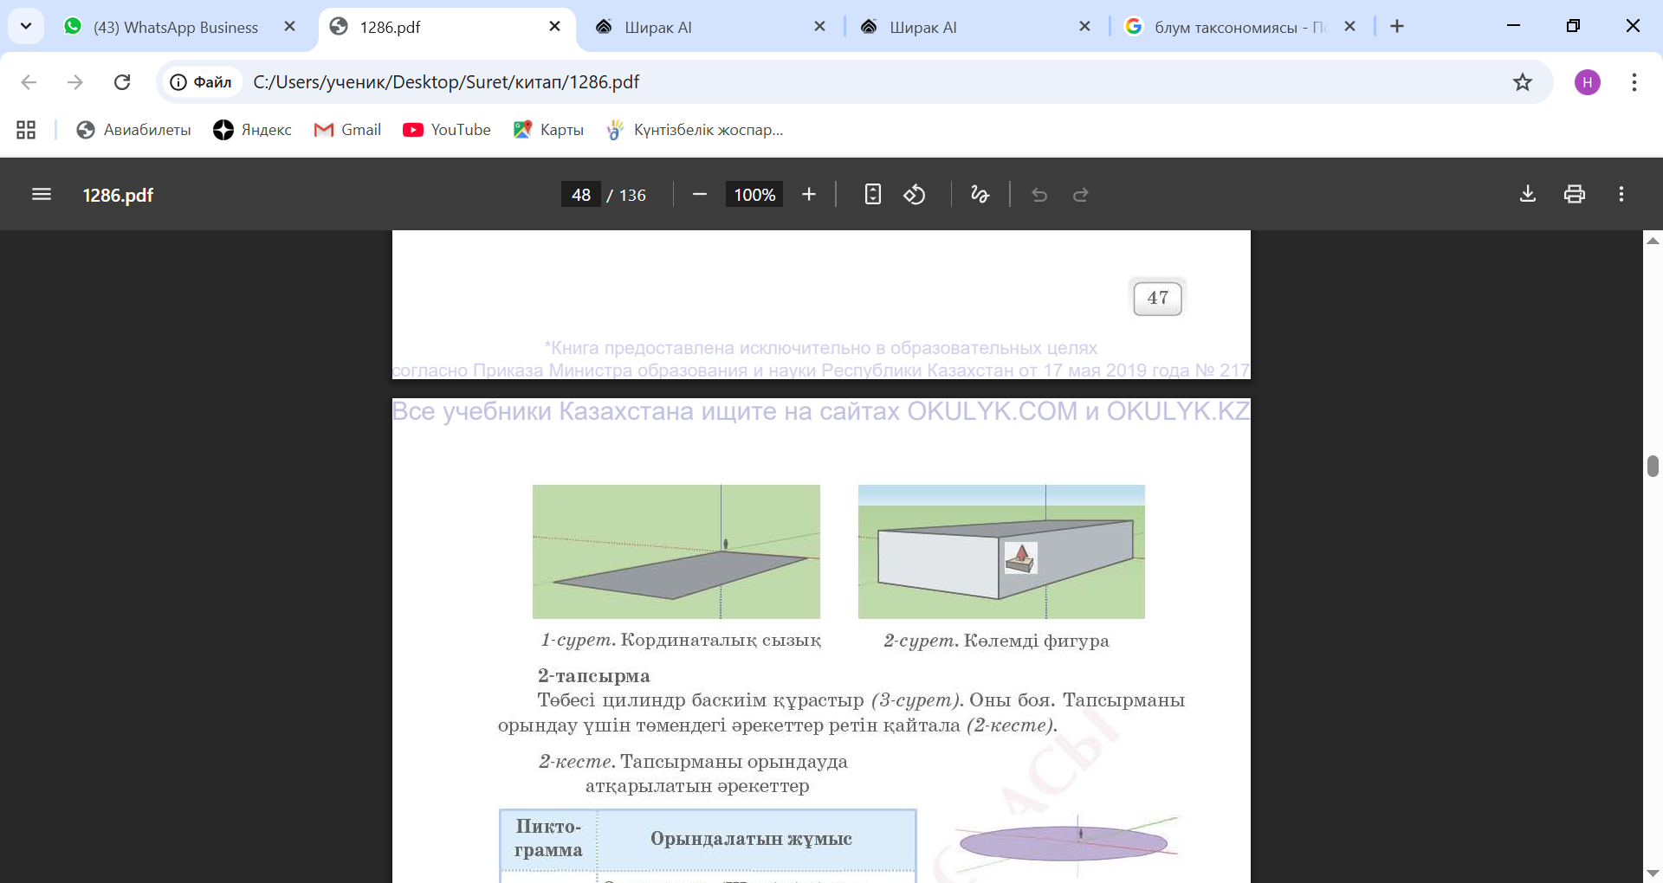1663x883 pixels.
Task: Zoom out of the PDF
Action: pyautogui.click(x=700, y=195)
